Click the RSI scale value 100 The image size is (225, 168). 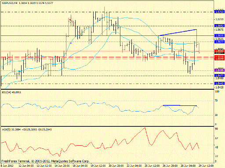click(x=217, y=91)
